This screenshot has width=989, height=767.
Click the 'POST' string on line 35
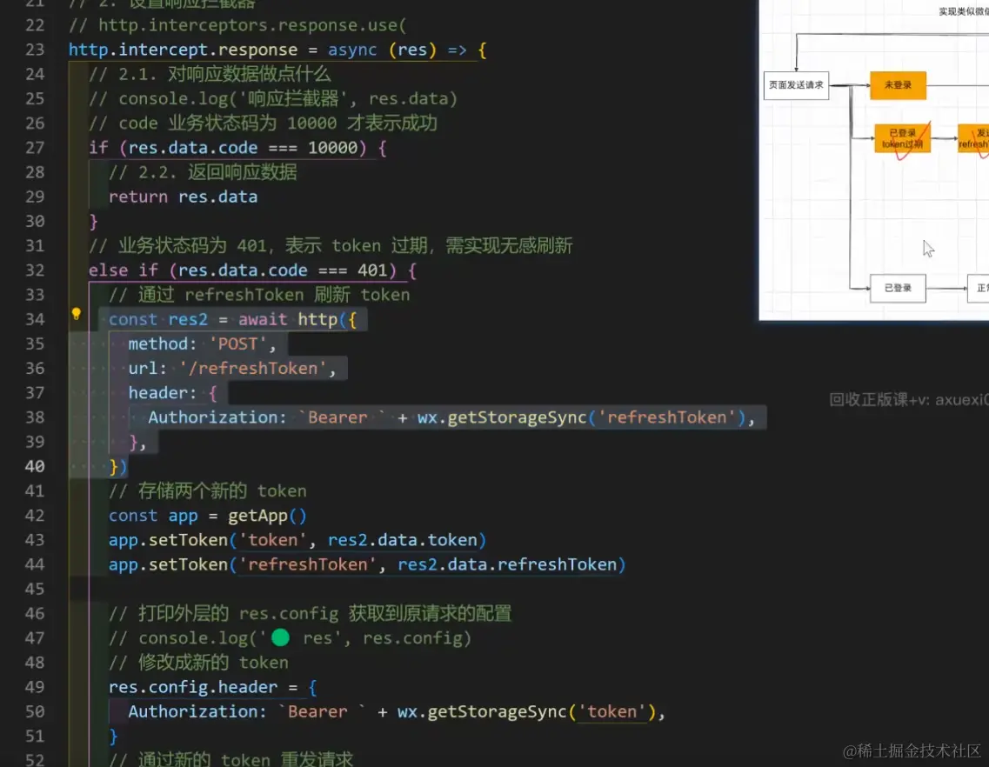pyautogui.click(x=237, y=343)
